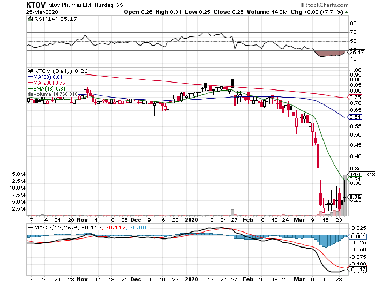This screenshot has height=284, width=375.
Task: Click the MA(200) red line legend marker
Action: [30, 83]
